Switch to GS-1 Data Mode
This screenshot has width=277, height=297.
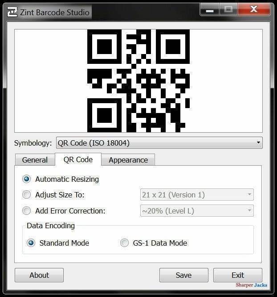(124, 243)
